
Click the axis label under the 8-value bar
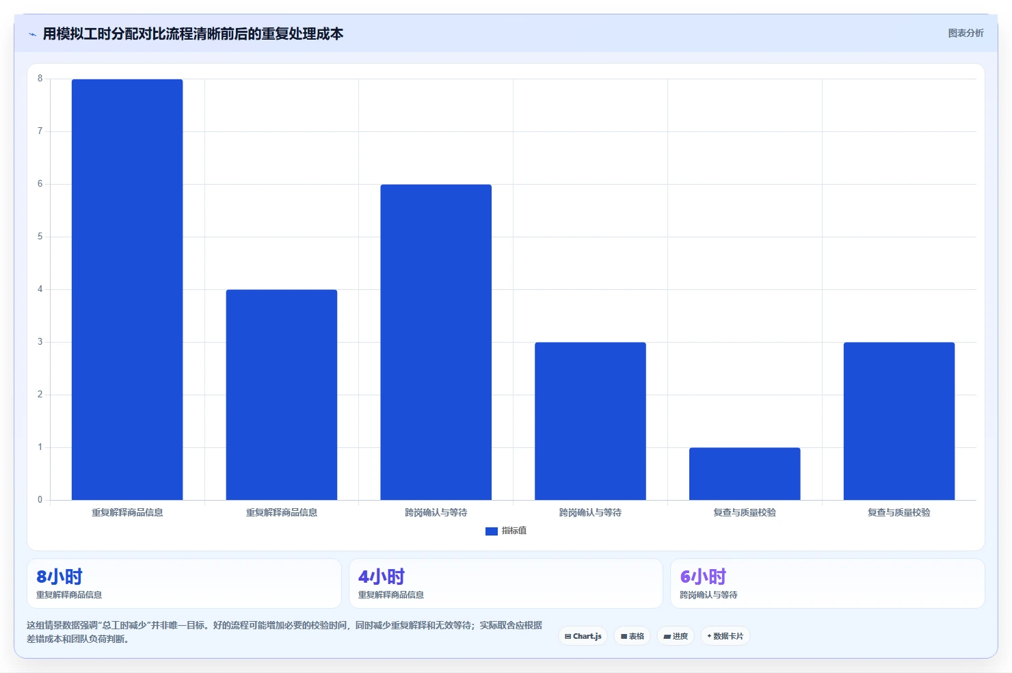(127, 512)
